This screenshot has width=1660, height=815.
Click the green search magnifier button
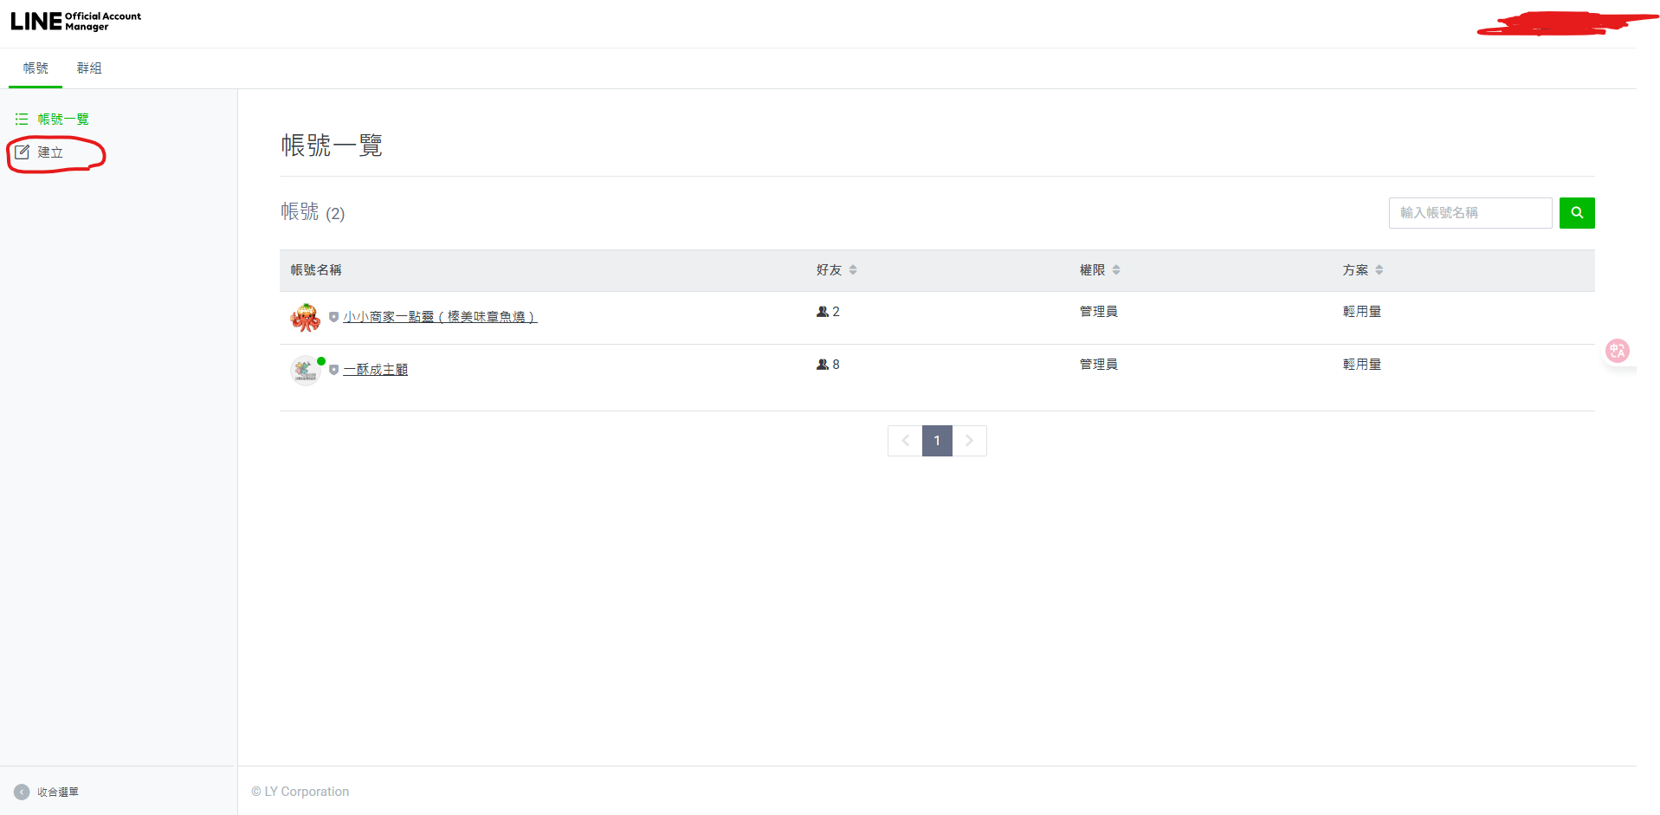1576,213
